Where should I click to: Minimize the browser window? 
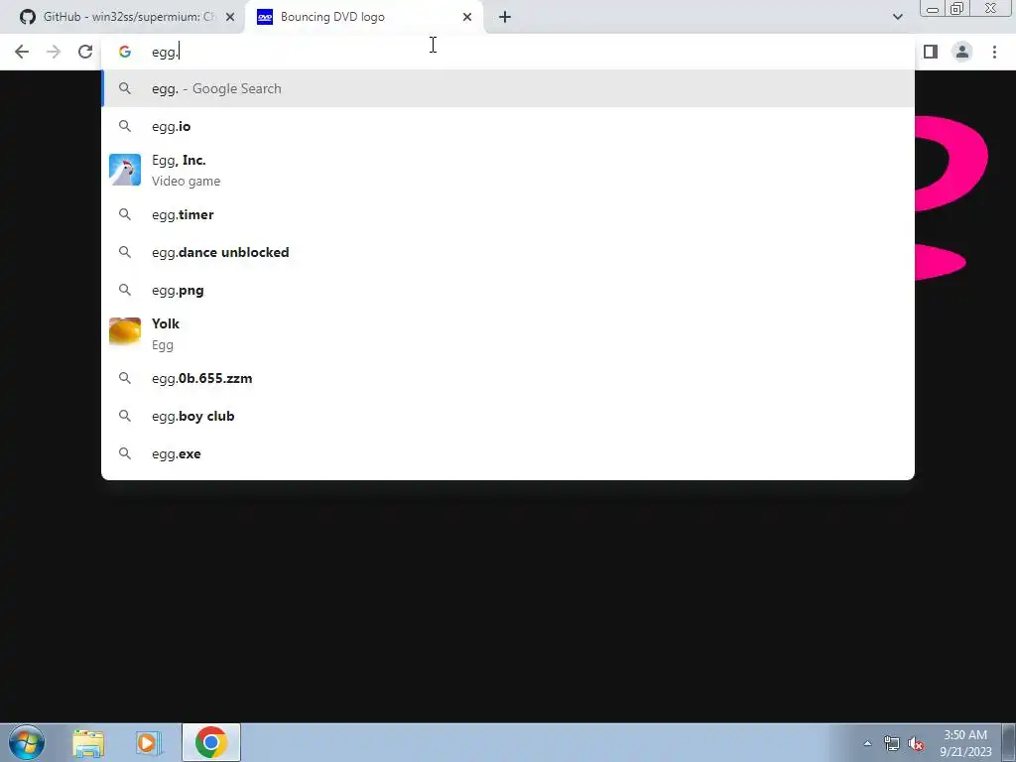pos(933,9)
